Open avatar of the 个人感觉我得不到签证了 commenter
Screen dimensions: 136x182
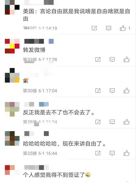(x=12, y=170)
